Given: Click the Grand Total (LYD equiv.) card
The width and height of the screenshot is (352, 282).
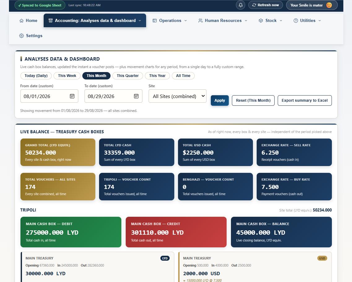Looking at the screenshot, I should tap(58, 152).
